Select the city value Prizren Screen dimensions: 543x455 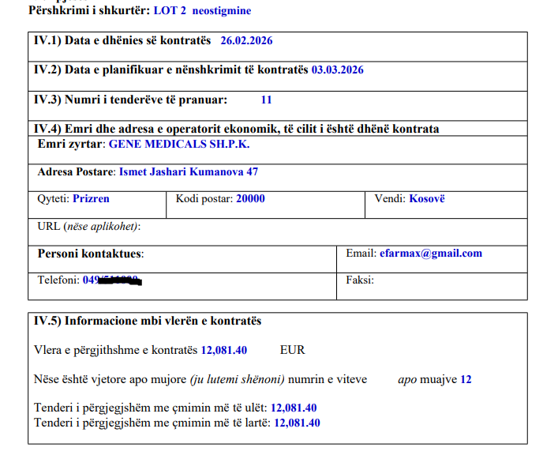tap(91, 199)
